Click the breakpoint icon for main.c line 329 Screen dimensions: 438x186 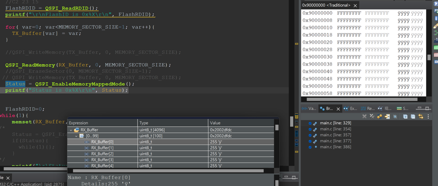[x=315, y=123]
